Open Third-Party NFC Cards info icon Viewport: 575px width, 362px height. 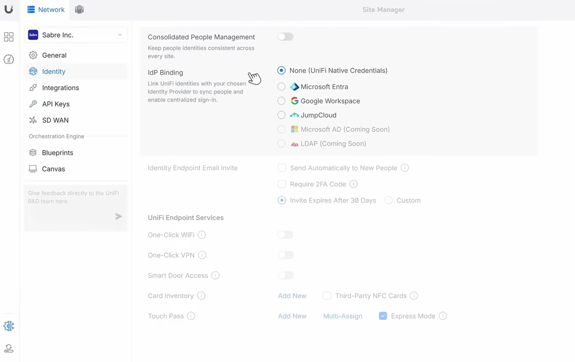point(414,296)
